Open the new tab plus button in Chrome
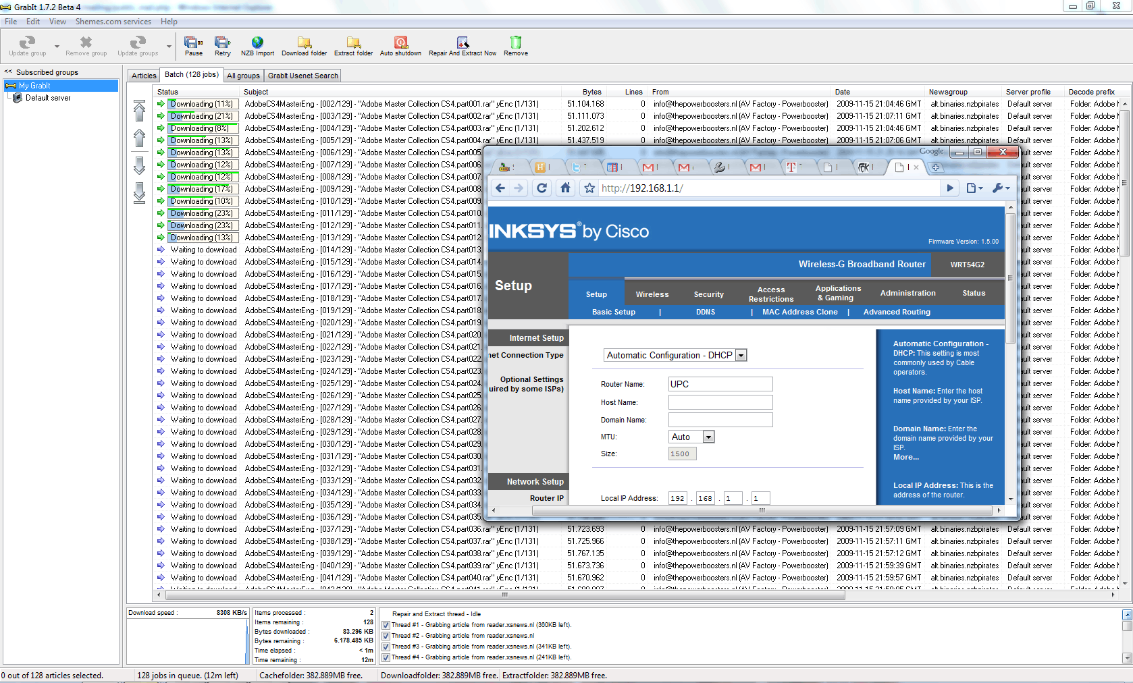This screenshot has width=1133, height=683. click(936, 167)
